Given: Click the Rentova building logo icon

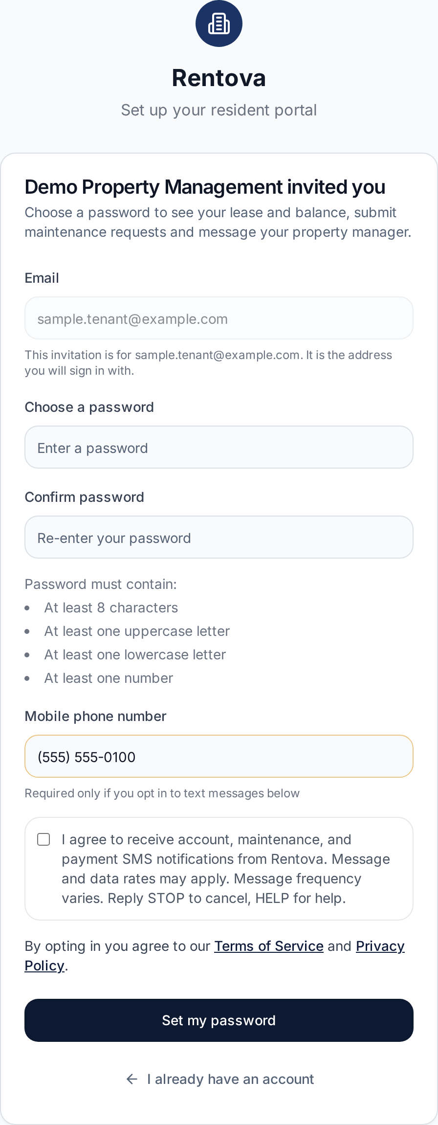Looking at the screenshot, I should click(219, 23).
